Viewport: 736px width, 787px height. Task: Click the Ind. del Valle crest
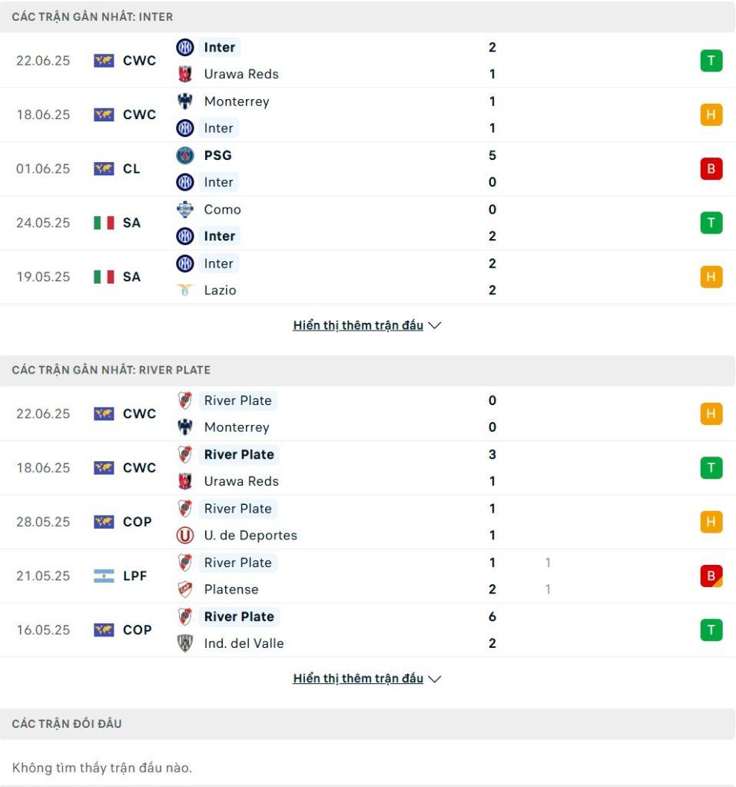[x=184, y=643]
